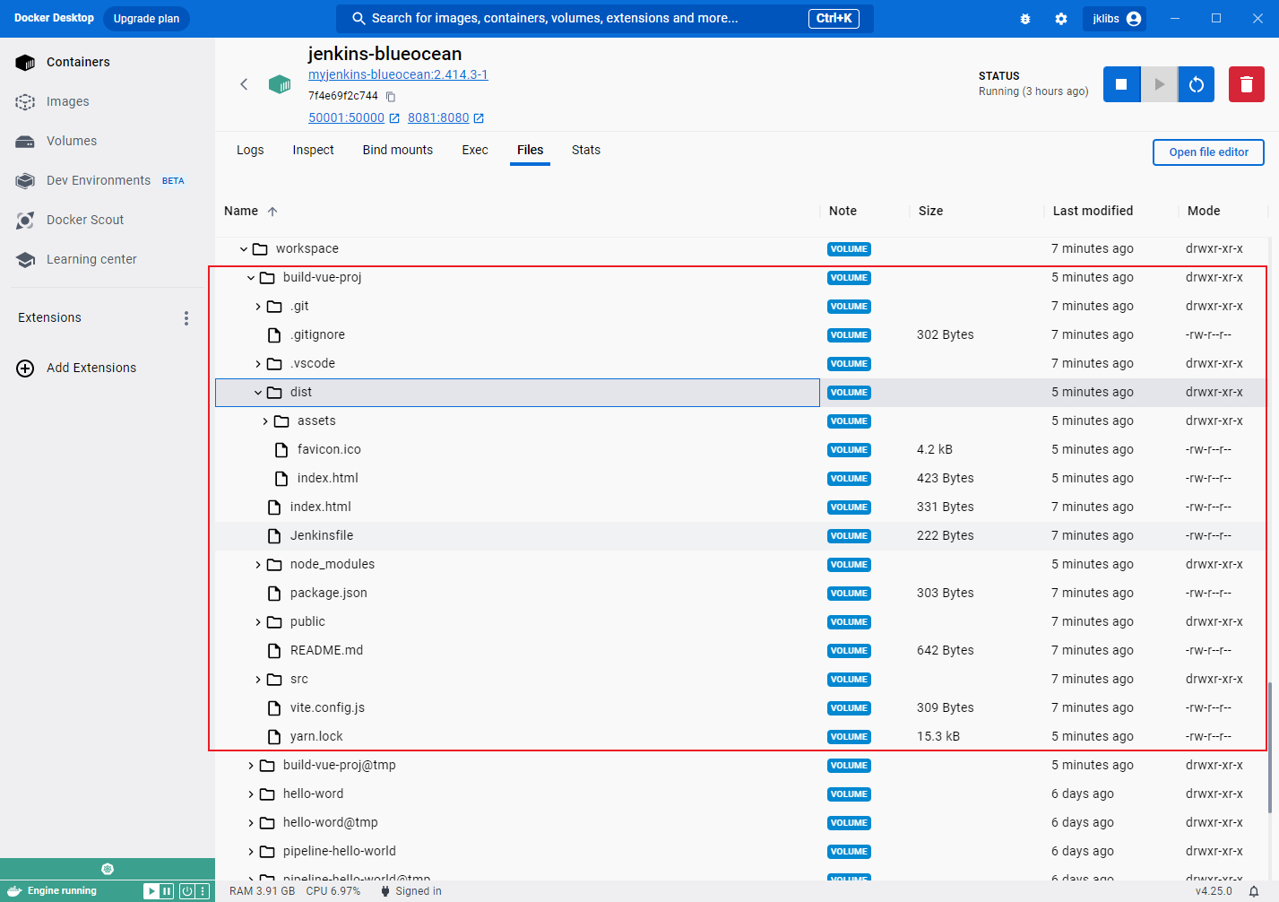
Task: Expand the public folder
Action: (258, 622)
